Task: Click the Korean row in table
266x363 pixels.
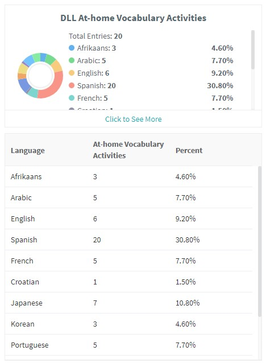Action: click(128, 324)
